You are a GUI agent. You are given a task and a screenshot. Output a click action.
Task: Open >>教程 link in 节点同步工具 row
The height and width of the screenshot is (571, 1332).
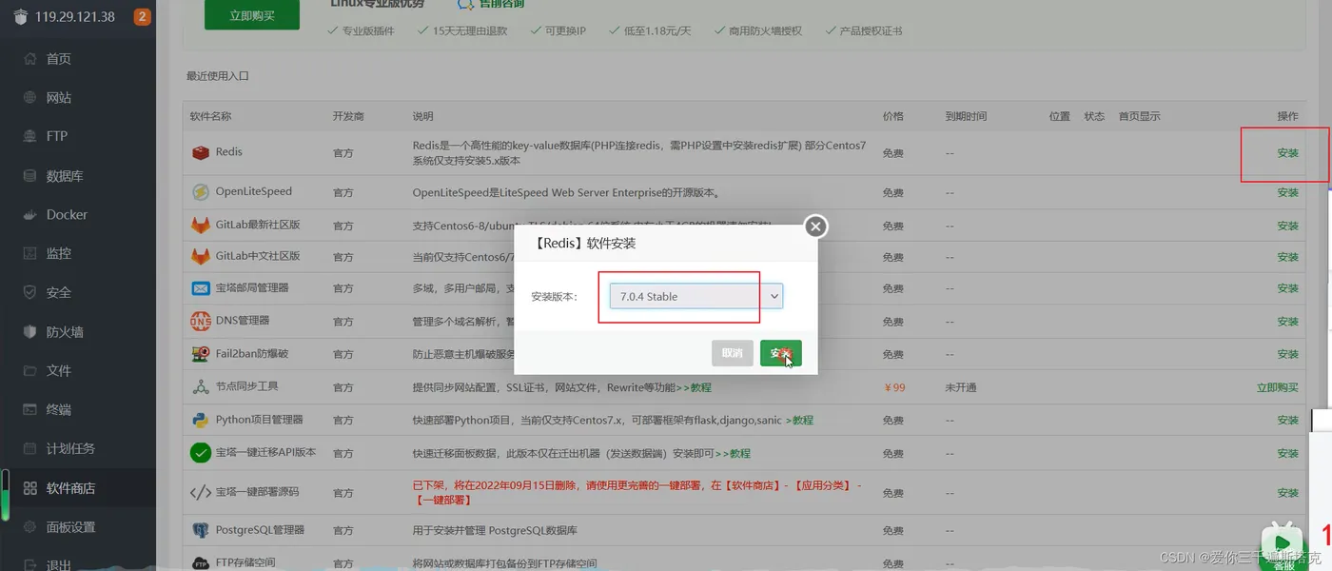[x=693, y=387]
